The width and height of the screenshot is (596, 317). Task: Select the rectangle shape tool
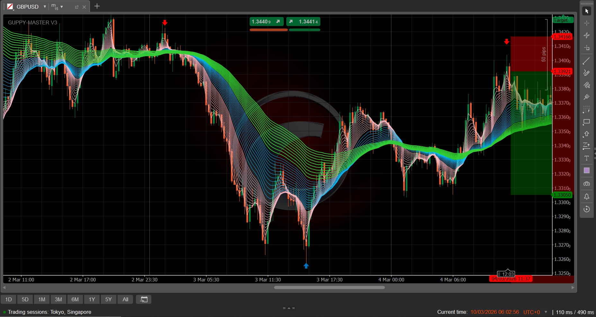[586, 122]
